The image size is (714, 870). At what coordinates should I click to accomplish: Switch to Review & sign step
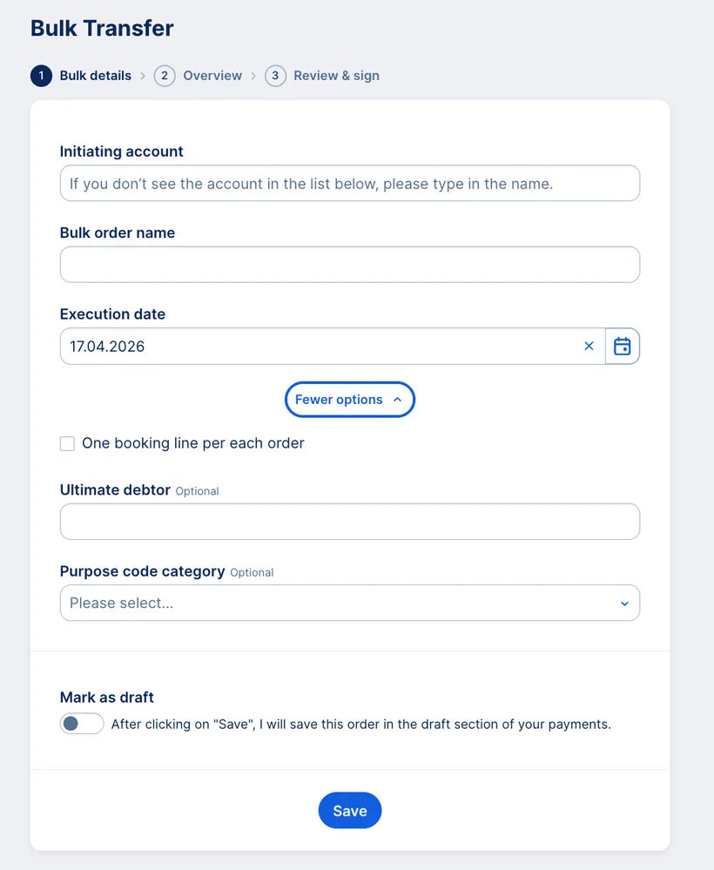[x=335, y=76]
